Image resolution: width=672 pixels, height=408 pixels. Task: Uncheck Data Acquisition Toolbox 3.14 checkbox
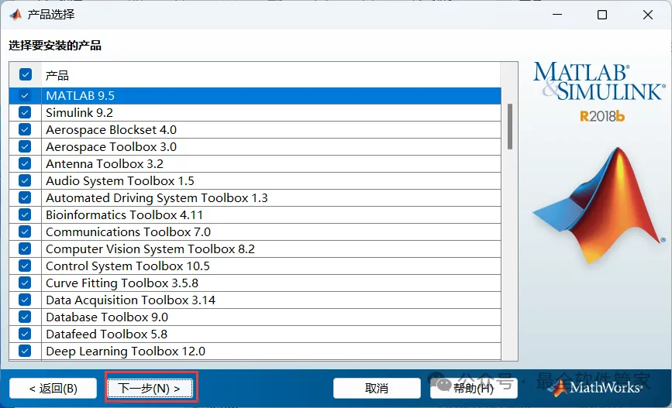tap(25, 300)
